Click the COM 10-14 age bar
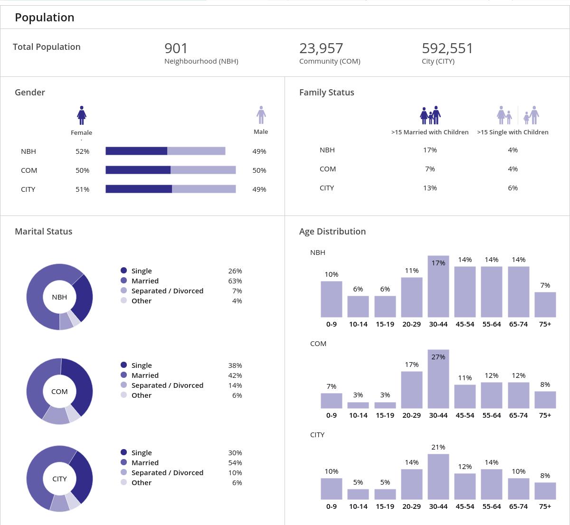Image resolution: width=570 pixels, height=525 pixels. pos(358,405)
